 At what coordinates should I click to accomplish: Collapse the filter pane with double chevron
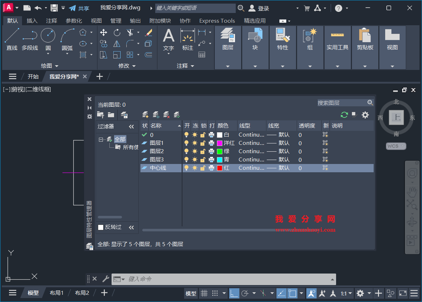coord(131,126)
